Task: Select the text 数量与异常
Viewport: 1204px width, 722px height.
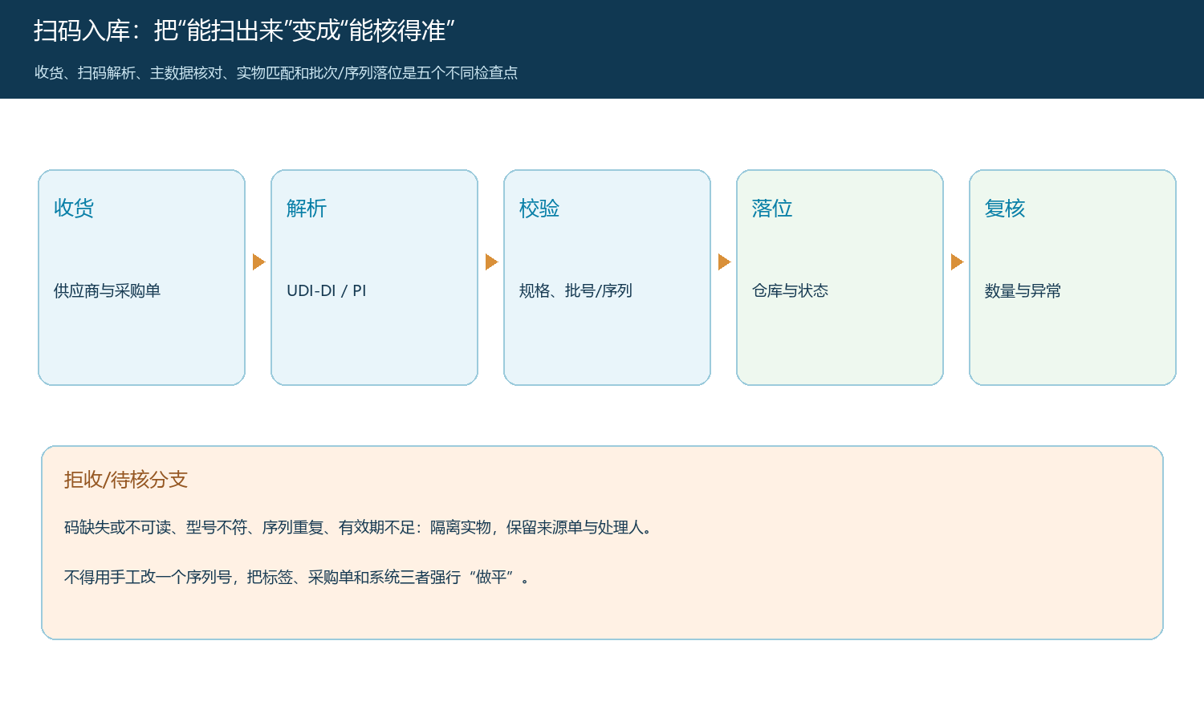Action: pos(1023,290)
